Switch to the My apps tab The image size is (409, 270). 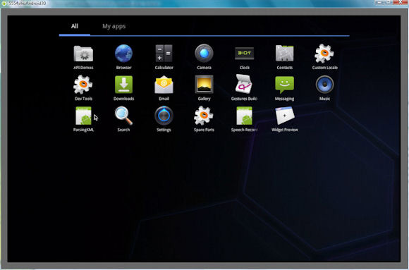(x=114, y=26)
